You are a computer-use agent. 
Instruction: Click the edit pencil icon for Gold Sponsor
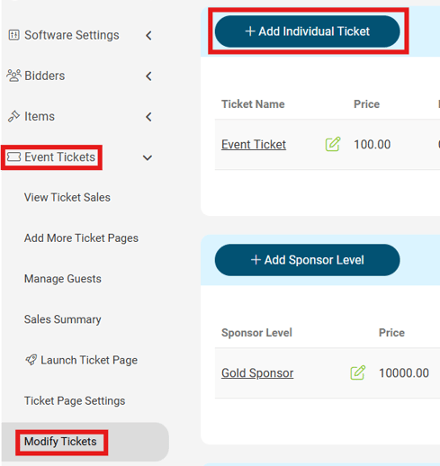[x=358, y=372]
